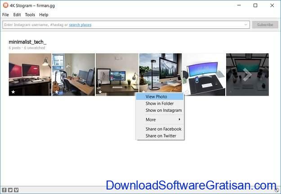Maximize the 4K Stogram window

[x=255, y=5]
